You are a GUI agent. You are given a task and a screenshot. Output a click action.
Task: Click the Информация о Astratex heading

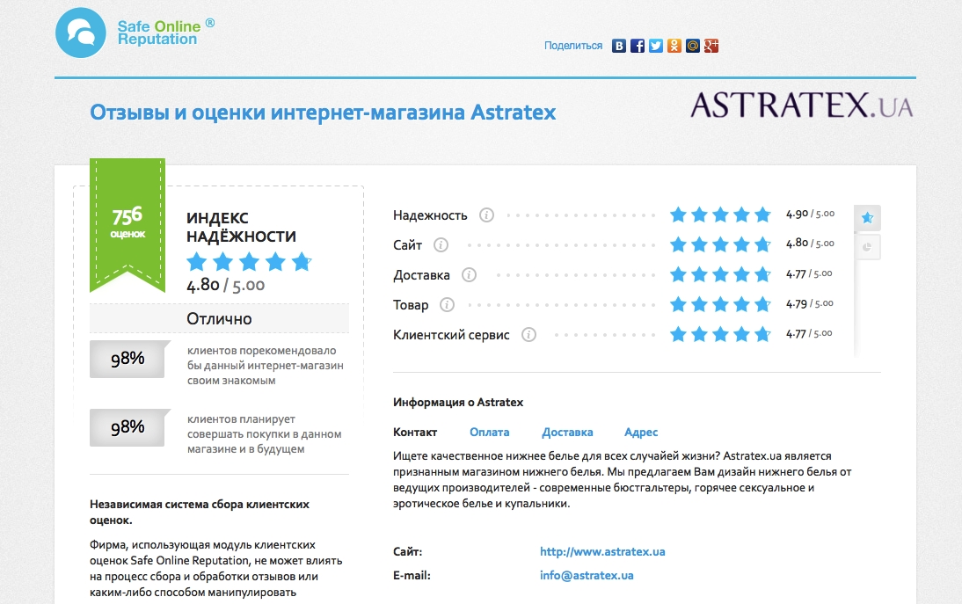(x=457, y=403)
